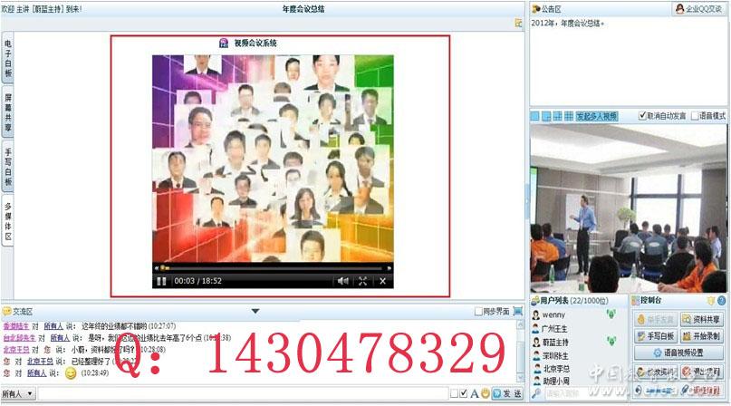Toggle the 取消自动发言 checkbox
The image size is (731, 406).
tap(642, 116)
